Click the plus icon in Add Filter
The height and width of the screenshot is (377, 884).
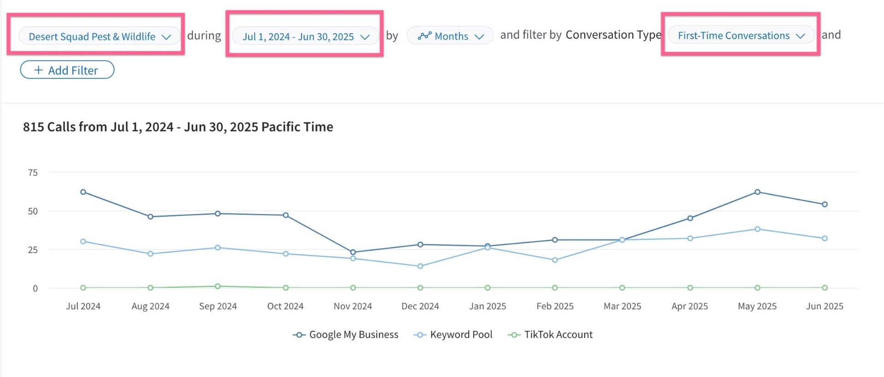coord(39,70)
